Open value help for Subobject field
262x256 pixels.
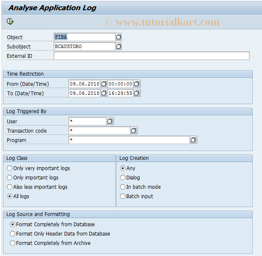point(119,46)
